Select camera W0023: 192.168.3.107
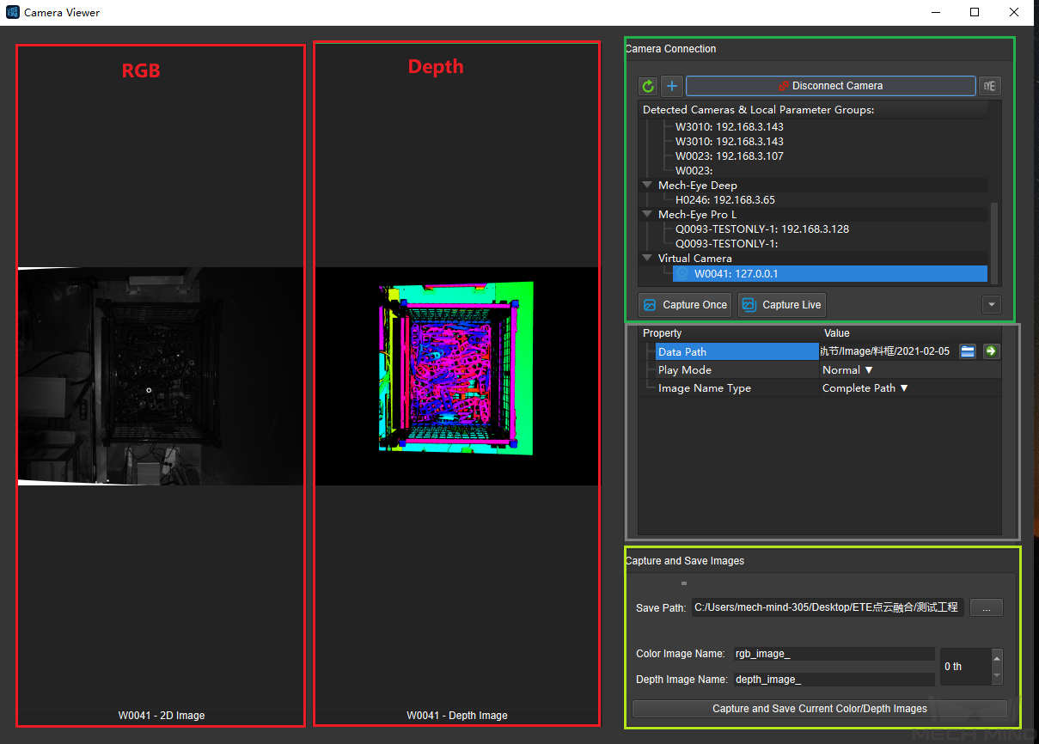Image resolution: width=1039 pixels, height=744 pixels. 729,156
